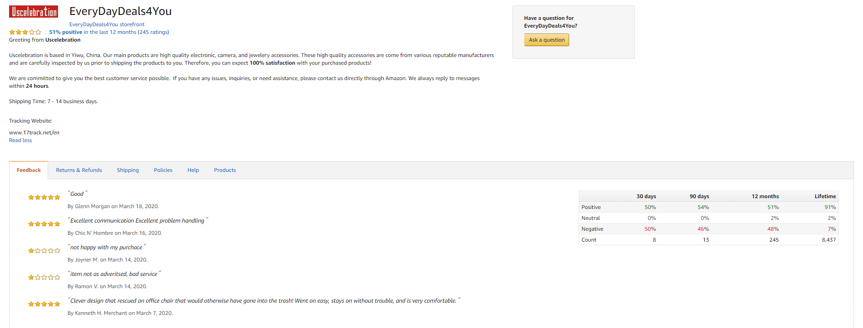863x328 pixels.
Task: Click one-star rating on Joyner M. review
Action: (44, 251)
